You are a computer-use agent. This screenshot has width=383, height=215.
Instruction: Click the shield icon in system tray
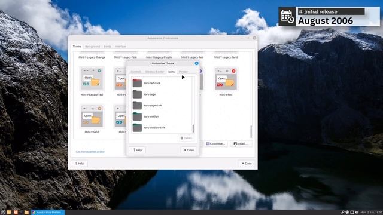347,213
